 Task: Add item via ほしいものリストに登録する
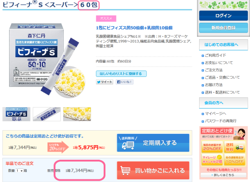pos(121,74)
